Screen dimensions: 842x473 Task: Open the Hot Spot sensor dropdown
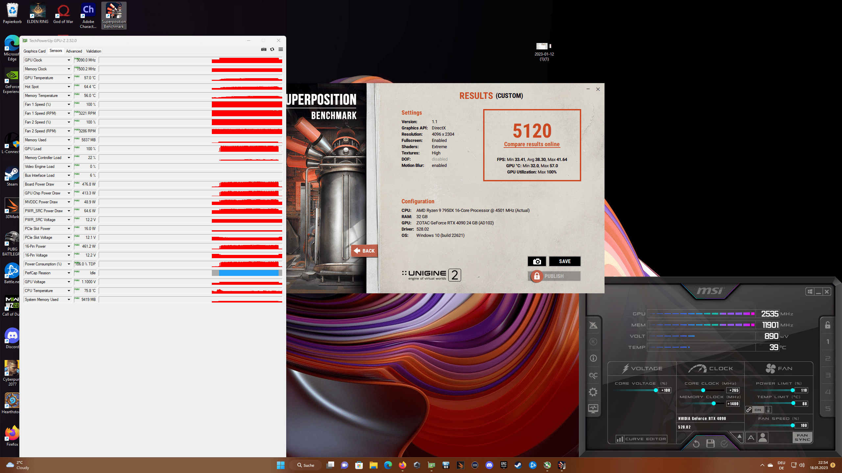point(69,87)
